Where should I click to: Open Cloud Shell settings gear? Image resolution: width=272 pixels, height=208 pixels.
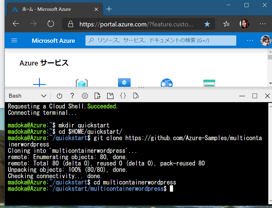point(85,96)
